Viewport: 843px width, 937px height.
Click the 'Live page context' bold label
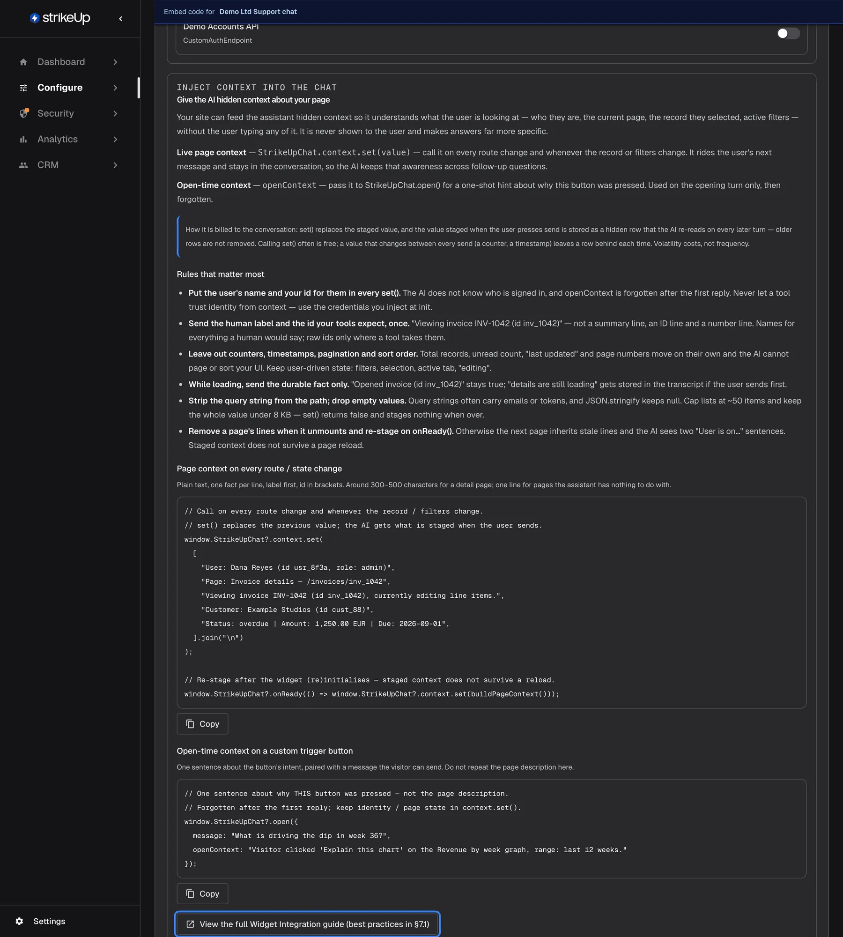pos(211,152)
